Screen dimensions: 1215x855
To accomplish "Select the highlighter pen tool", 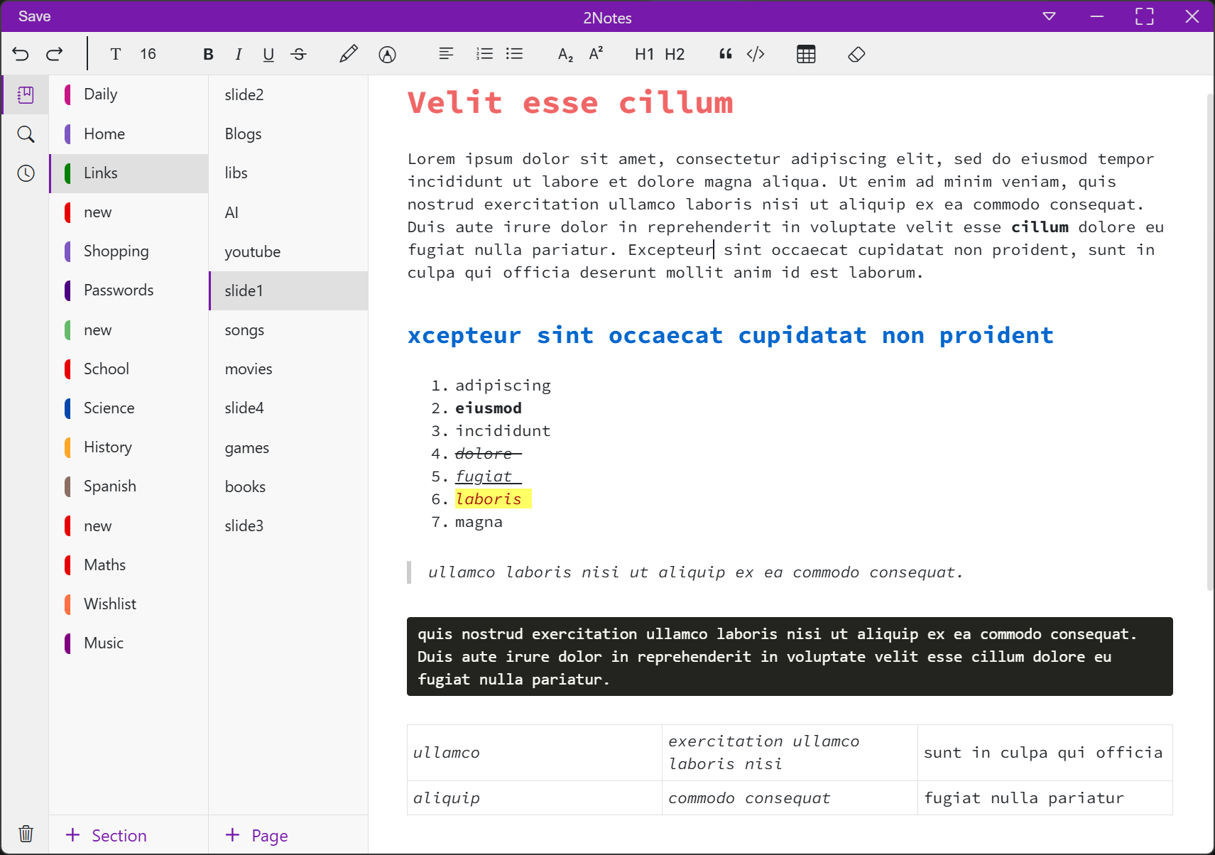I will (348, 54).
